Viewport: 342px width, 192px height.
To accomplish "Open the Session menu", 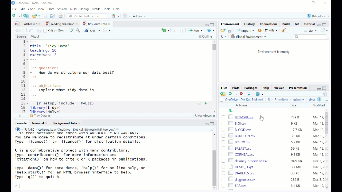I will pos(62,9).
